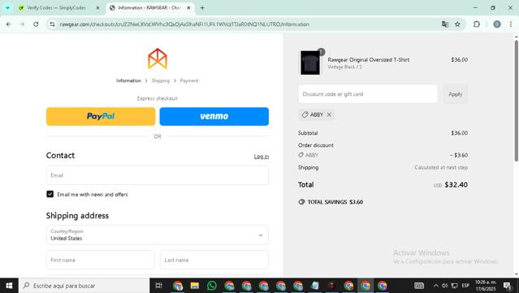This screenshot has width=519, height=293.
Task: Click the Log in link
Action: click(262, 156)
